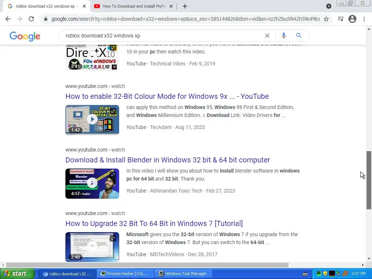Click the address bar URL

pyautogui.click(x=186, y=19)
